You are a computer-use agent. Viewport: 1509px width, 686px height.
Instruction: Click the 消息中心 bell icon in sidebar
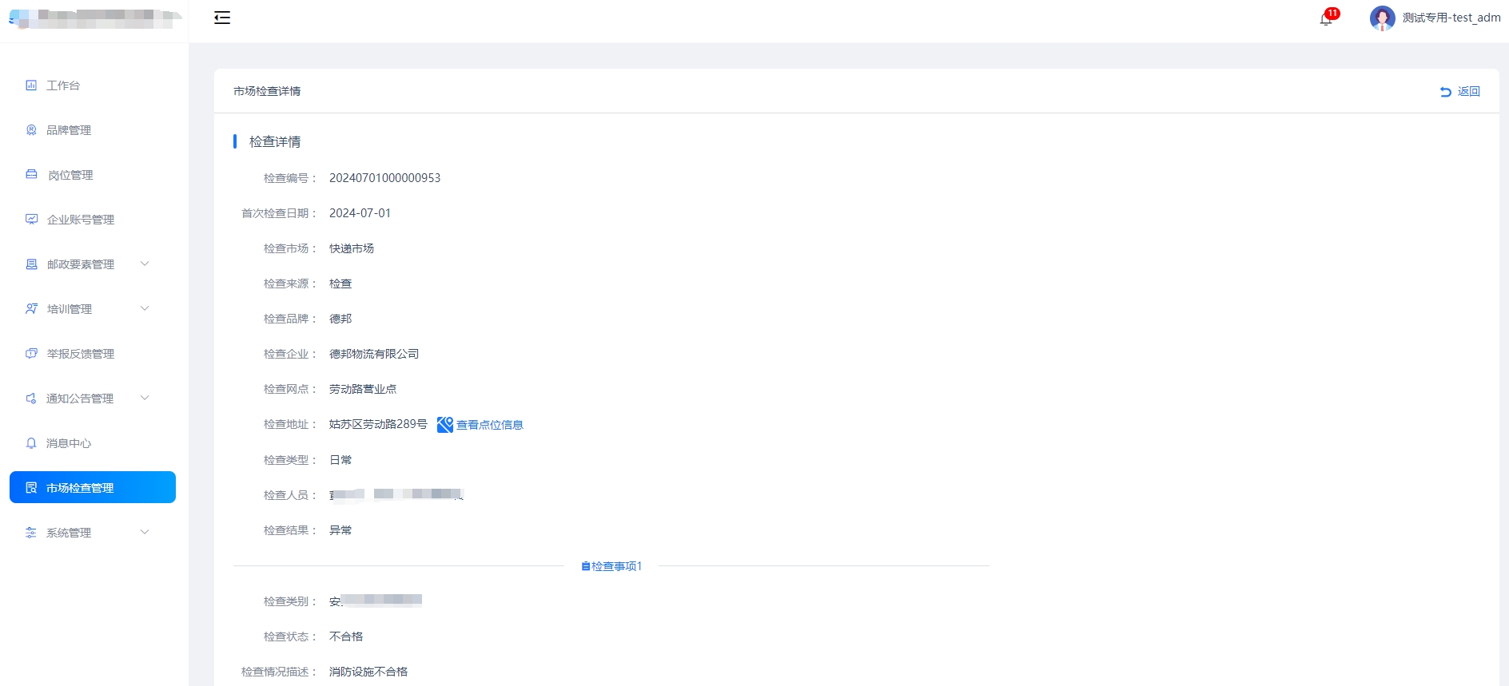coord(31,442)
